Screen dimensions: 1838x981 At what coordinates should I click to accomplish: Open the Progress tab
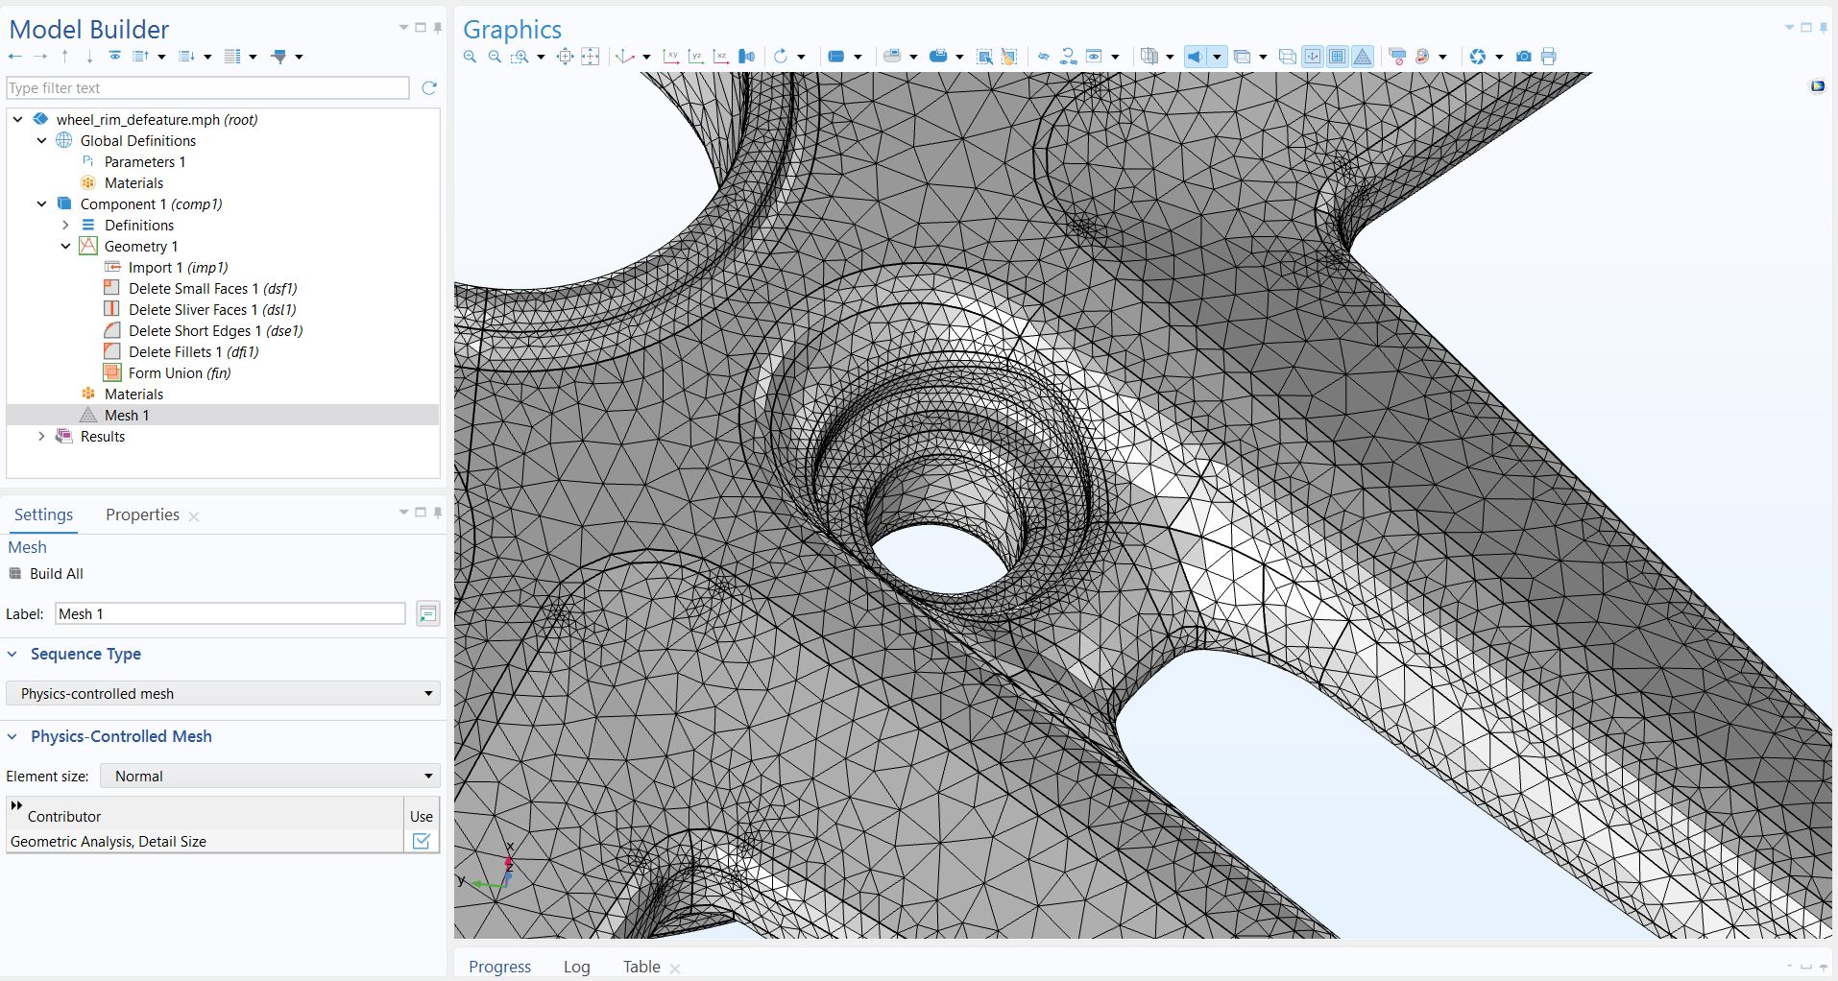[x=499, y=967]
